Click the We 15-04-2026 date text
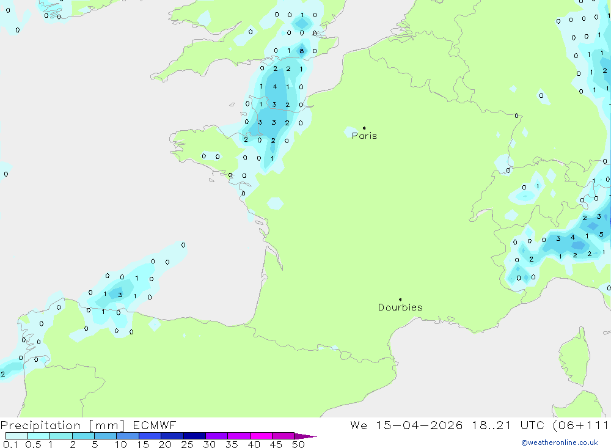The image size is (611, 448). tap(406, 425)
